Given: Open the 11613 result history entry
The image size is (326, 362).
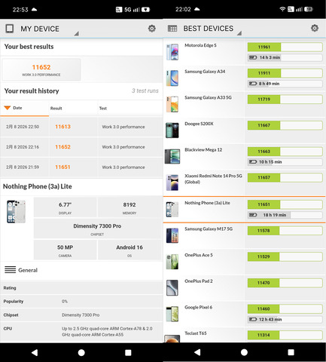Looking at the screenshot, I should click(81, 127).
